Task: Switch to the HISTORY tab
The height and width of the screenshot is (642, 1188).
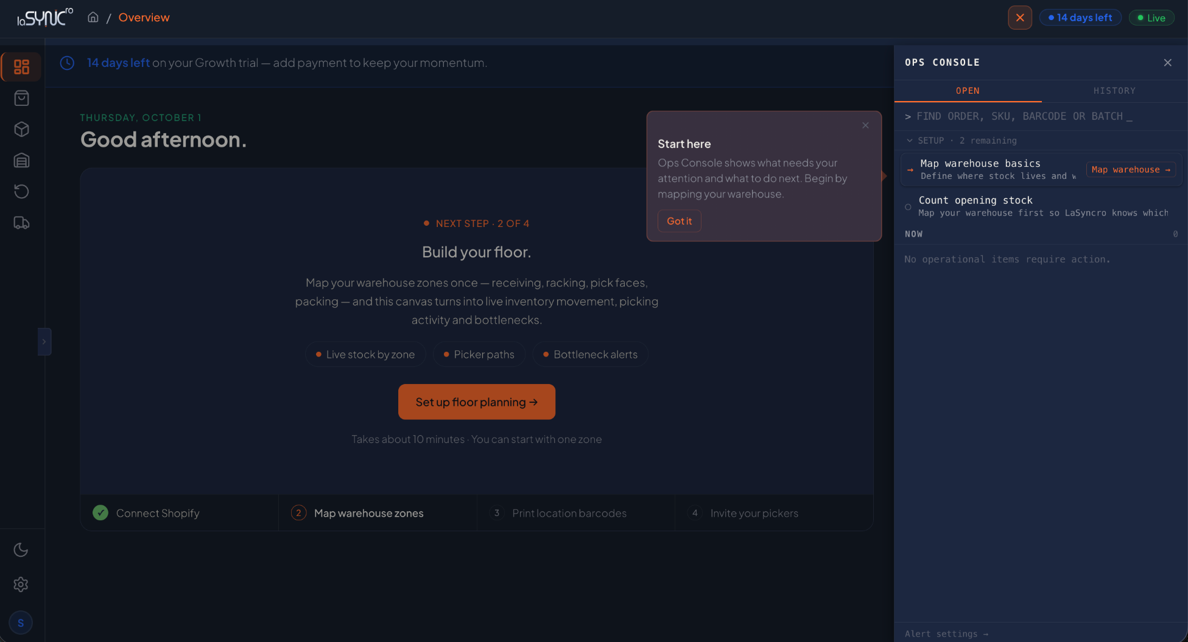Action: click(1114, 91)
